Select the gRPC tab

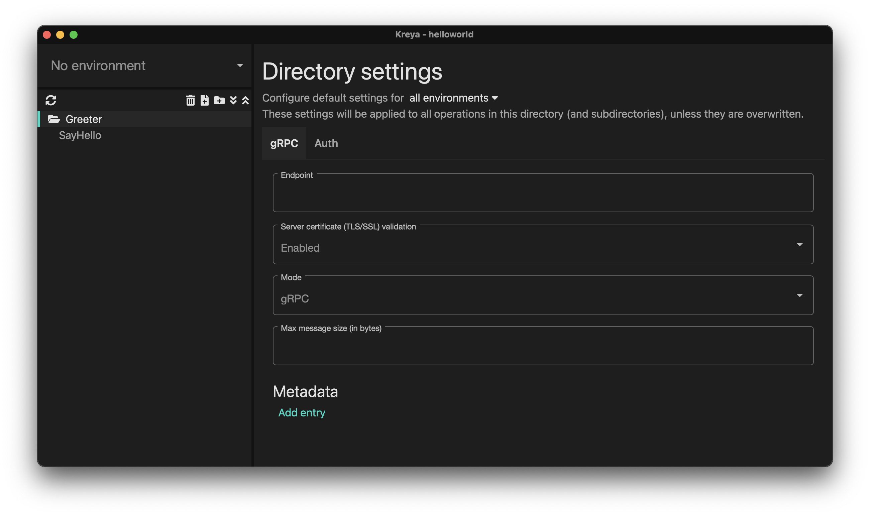[x=284, y=143]
